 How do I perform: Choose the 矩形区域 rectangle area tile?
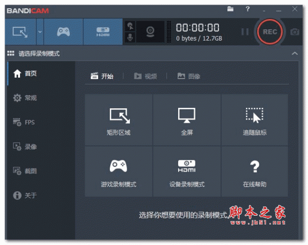pyautogui.click(x=119, y=120)
